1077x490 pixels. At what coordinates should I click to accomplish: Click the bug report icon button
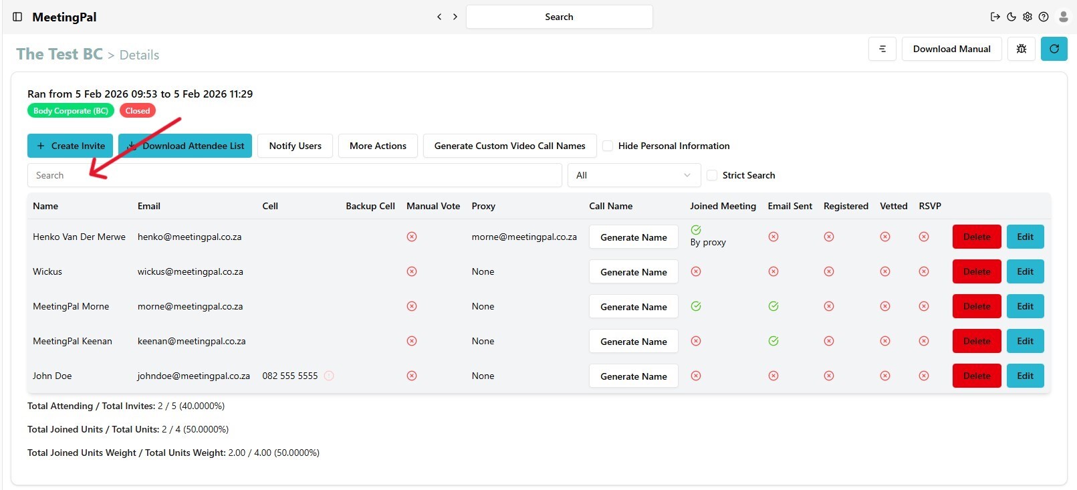click(x=1021, y=49)
